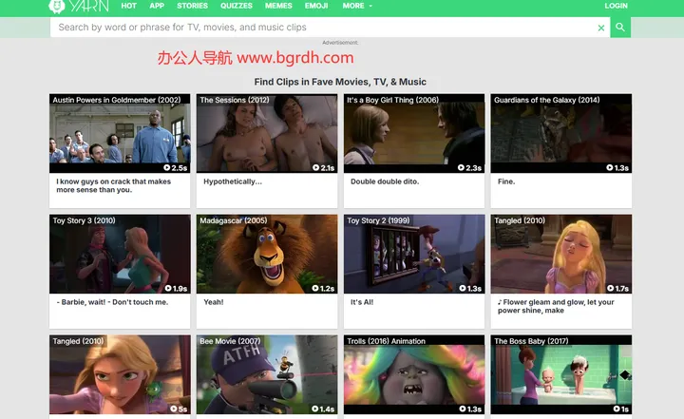Click the 'It's Al!' caption
Screen dimensions: 684x419
point(362,302)
